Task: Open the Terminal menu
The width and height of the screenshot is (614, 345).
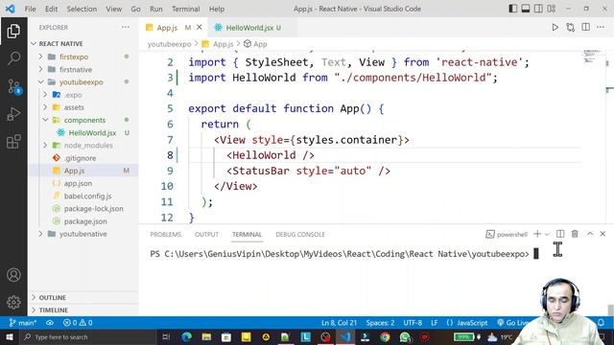Action: point(185,9)
